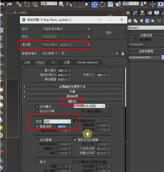
Task: Activate the Select Object tool
Action: coord(61,4)
